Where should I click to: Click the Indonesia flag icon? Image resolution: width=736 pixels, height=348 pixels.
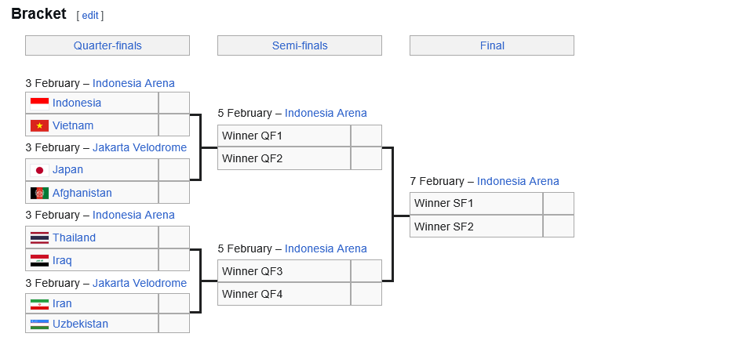click(39, 103)
